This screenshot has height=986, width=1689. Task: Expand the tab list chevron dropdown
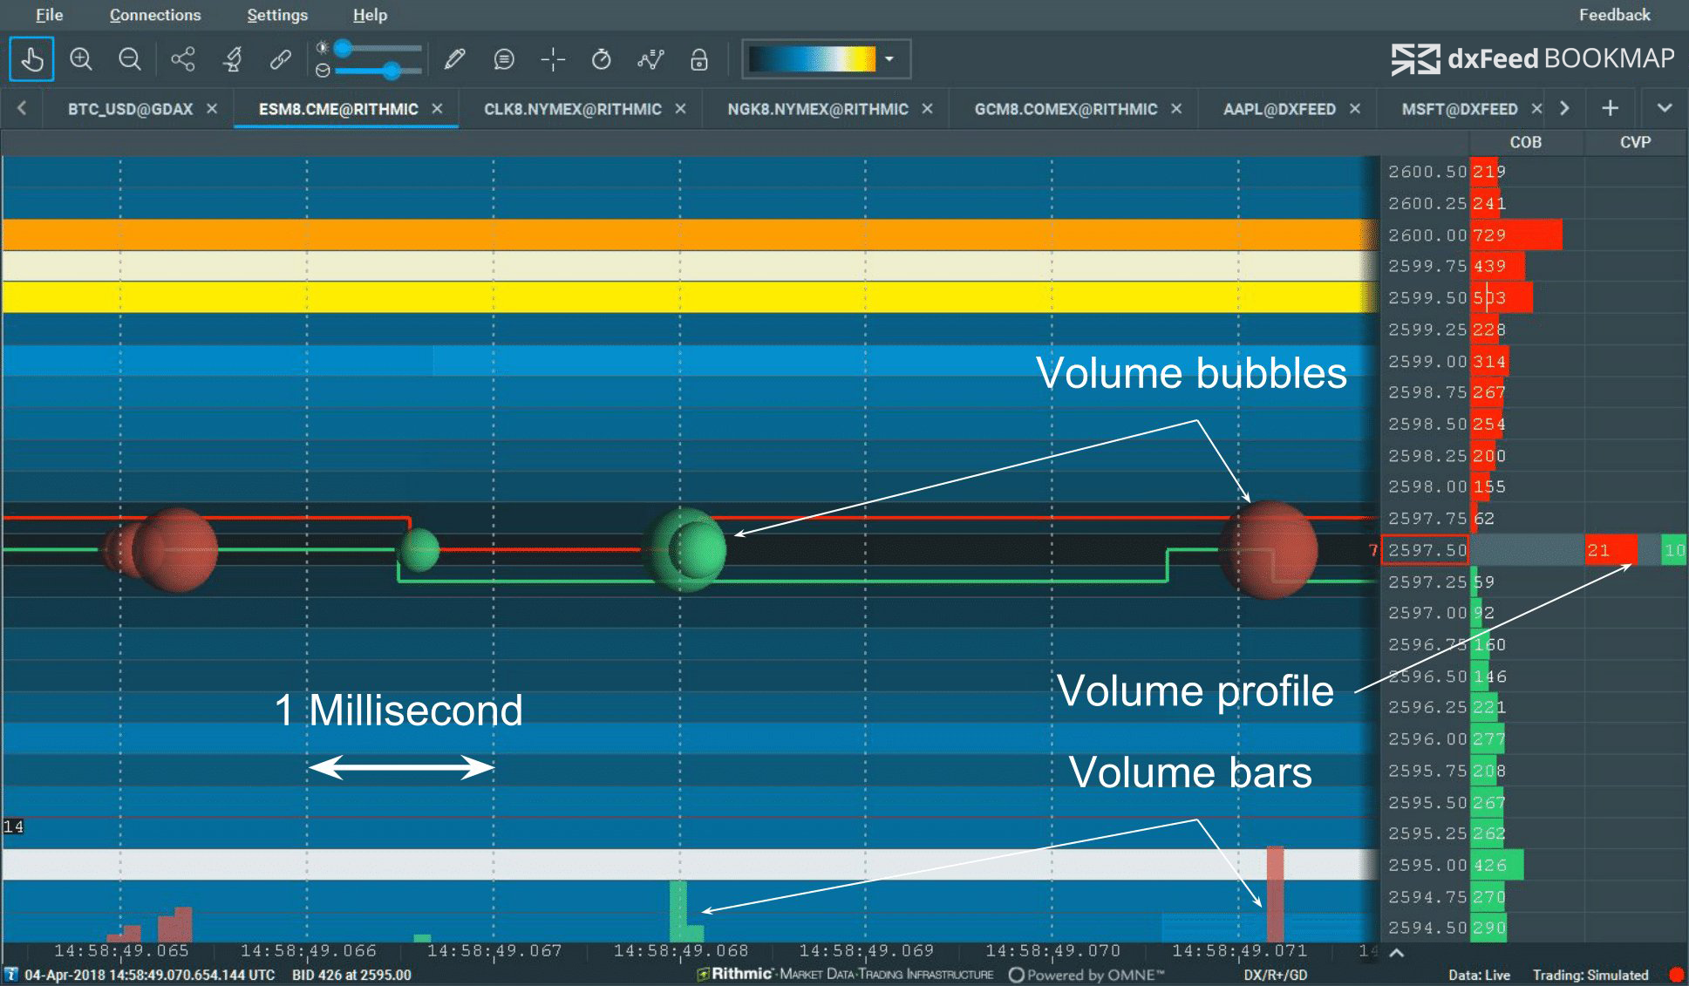pyautogui.click(x=1664, y=108)
